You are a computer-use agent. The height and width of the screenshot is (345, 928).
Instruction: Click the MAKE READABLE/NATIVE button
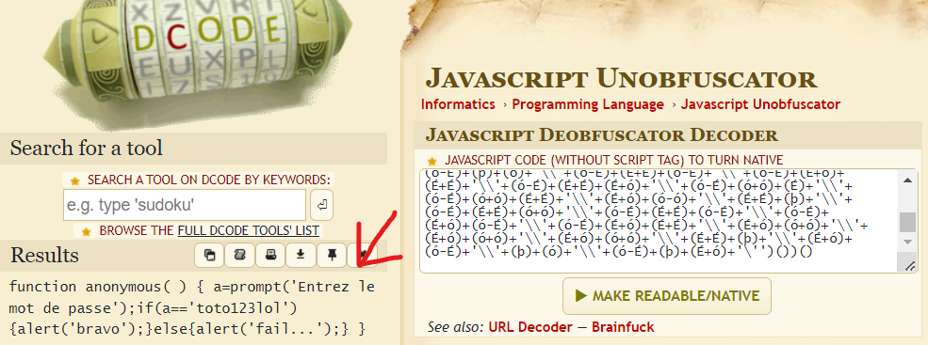[x=667, y=296]
